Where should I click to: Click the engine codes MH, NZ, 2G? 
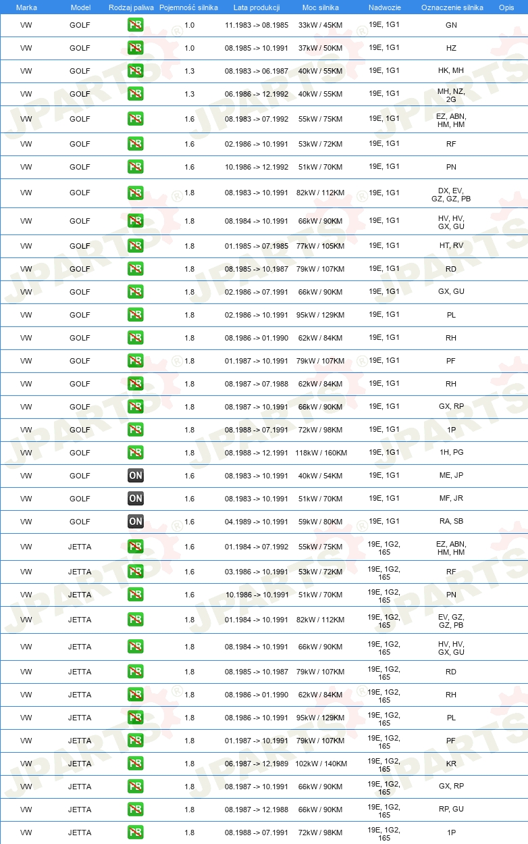pyautogui.click(x=451, y=95)
